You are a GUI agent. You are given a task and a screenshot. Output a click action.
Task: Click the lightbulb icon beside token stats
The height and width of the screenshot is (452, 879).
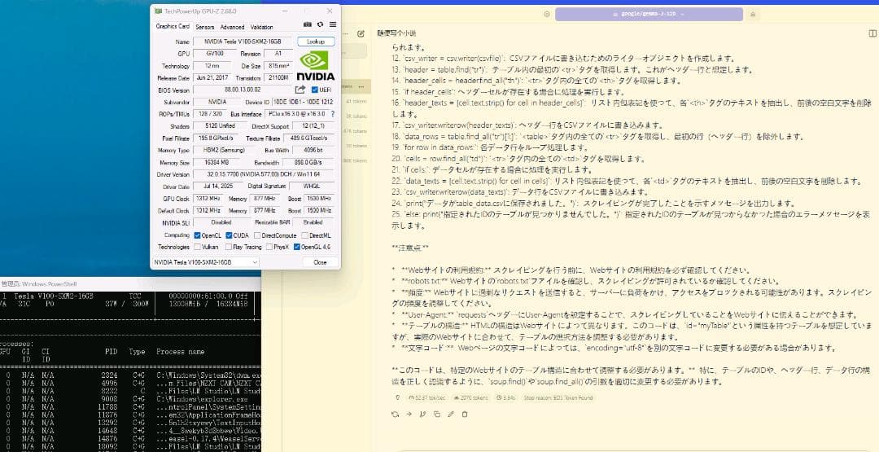(398, 397)
